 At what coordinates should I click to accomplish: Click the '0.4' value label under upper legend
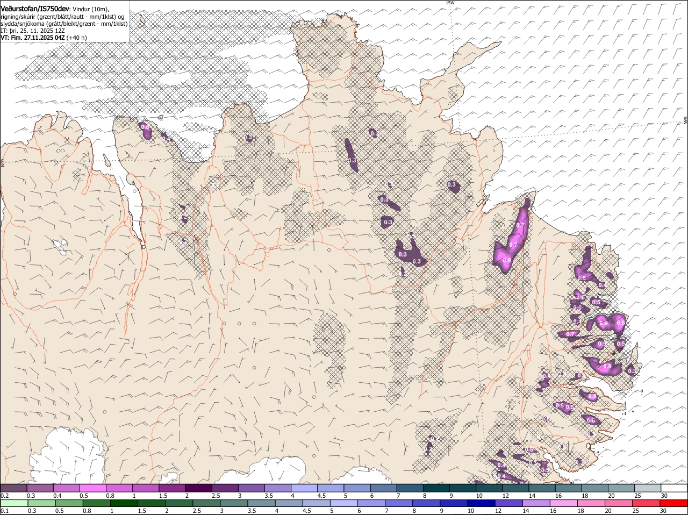tap(58, 496)
